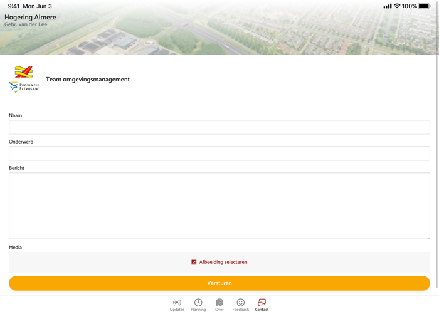Select the Contact tab
Viewport: 439px width, 329px height.
[262, 305]
